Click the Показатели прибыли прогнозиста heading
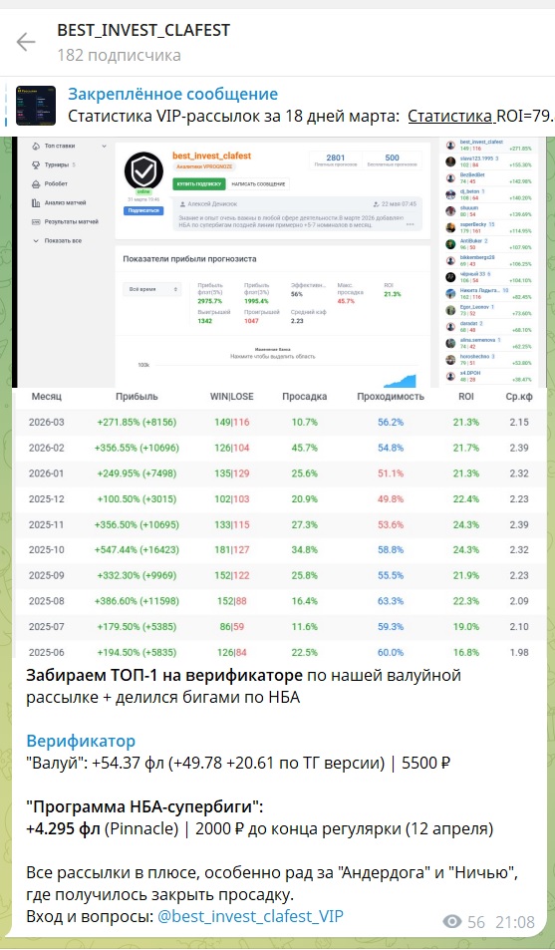The image size is (555, 950). (189, 259)
